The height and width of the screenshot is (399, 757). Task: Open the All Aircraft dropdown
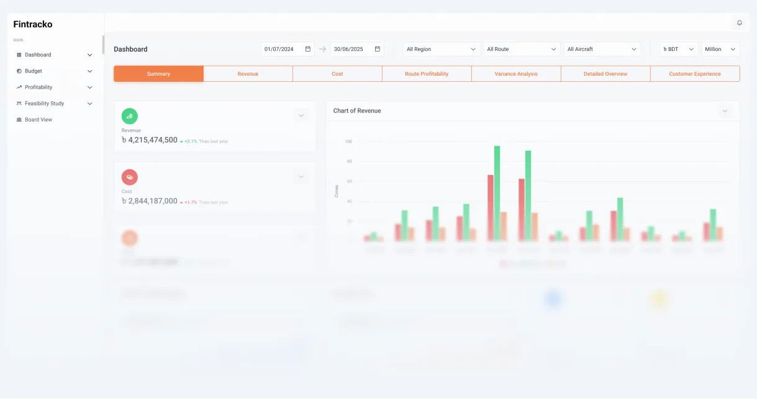pyautogui.click(x=602, y=49)
